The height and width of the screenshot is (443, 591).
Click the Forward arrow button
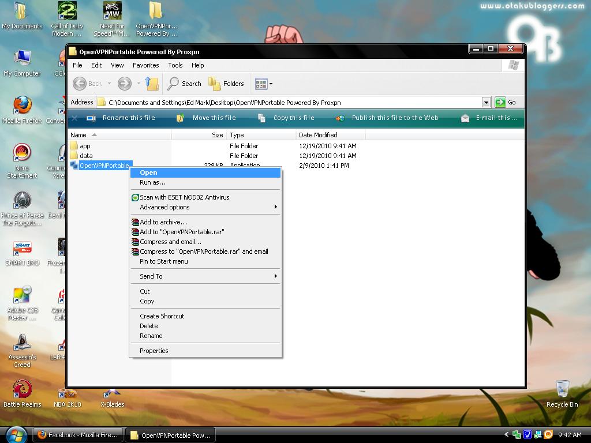tap(125, 84)
